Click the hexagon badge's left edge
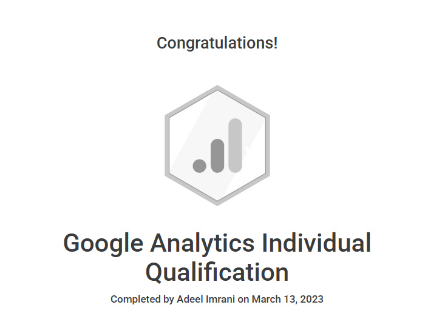Screen dimensions: 442x319 (x=167, y=146)
